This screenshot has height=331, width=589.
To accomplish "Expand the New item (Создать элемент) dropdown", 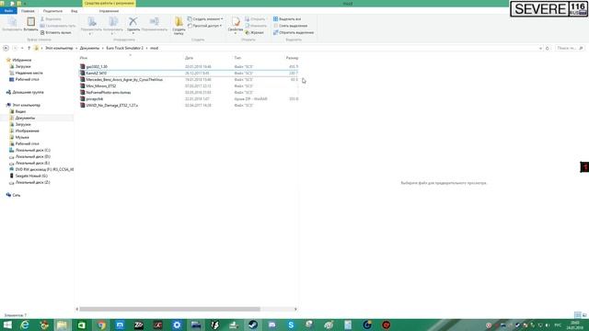I will tap(205, 18).
